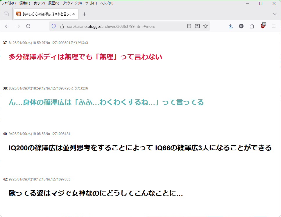Viewport: 281px width, 217px height.
Task: Open the Firefox hamburger application menu
Action: [273, 26]
